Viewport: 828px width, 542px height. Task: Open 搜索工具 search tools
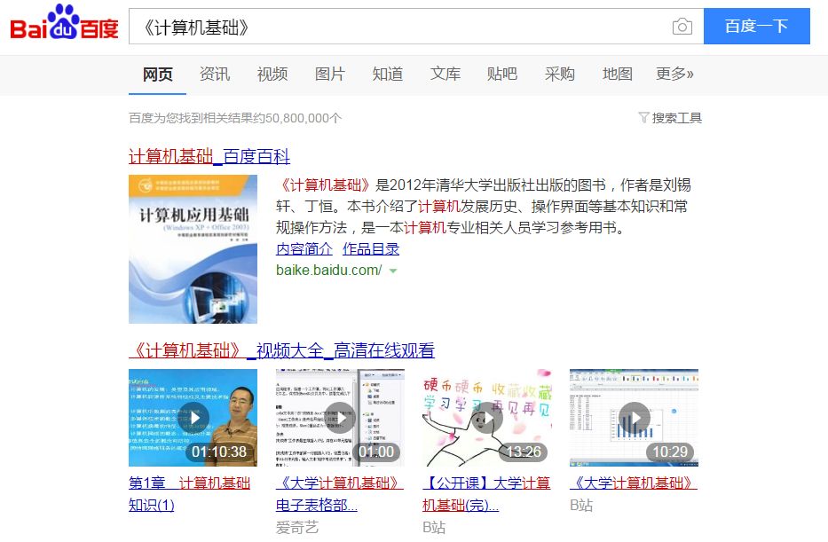point(676,118)
